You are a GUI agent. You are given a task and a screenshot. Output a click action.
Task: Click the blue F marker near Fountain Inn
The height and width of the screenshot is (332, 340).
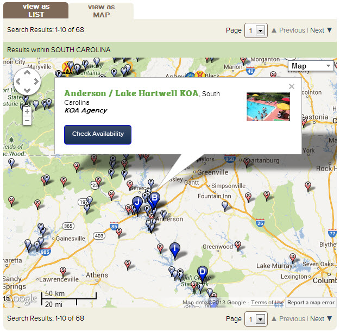tap(225, 206)
